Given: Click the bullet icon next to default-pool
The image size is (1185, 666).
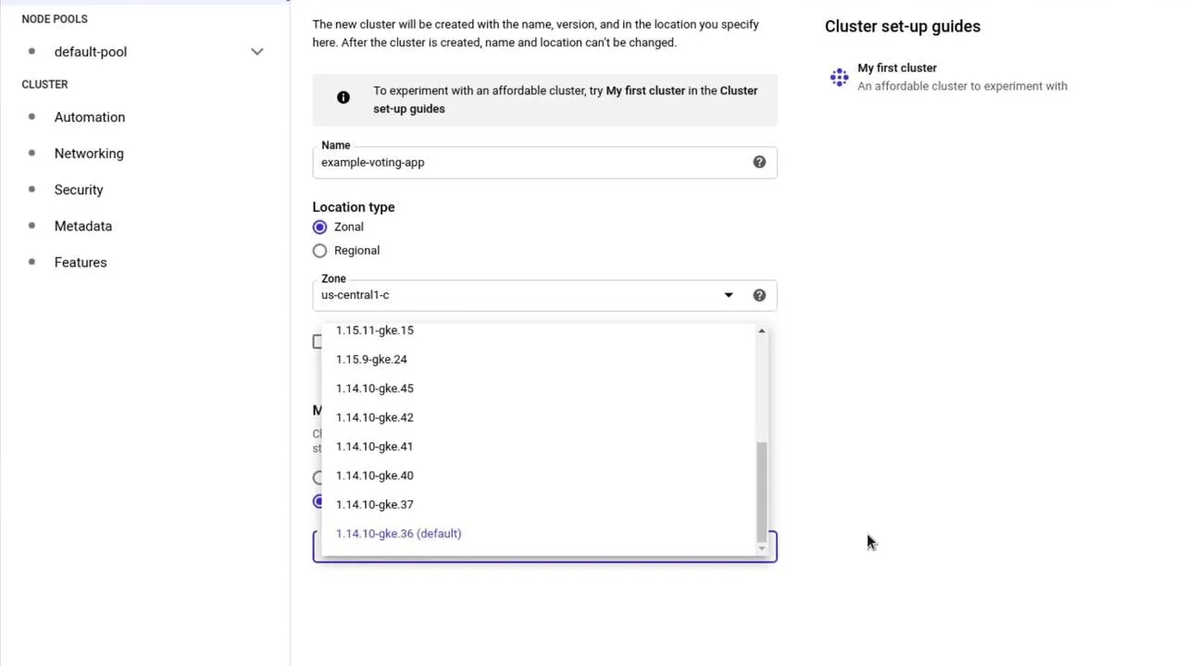Looking at the screenshot, I should 31,52.
